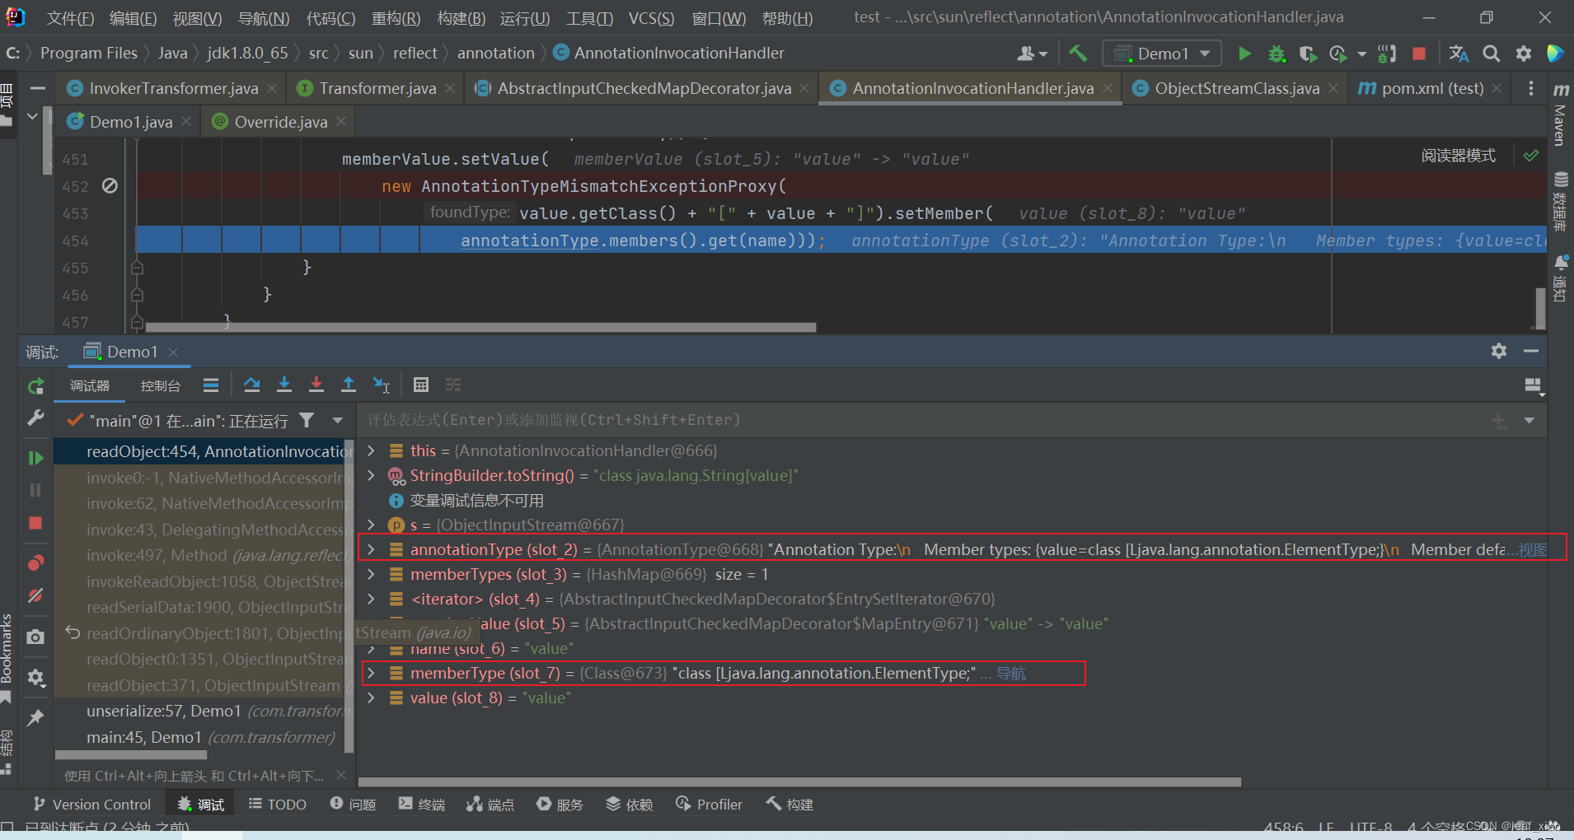The width and height of the screenshot is (1574, 840).
Task: Build project with the hammer icon
Action: (x=1077, y=54)
